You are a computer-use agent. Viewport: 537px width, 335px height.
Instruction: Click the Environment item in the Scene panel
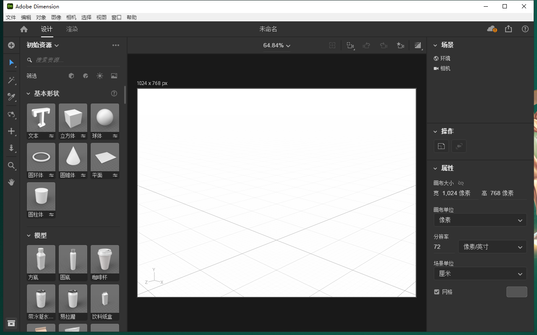click(446, 58)
